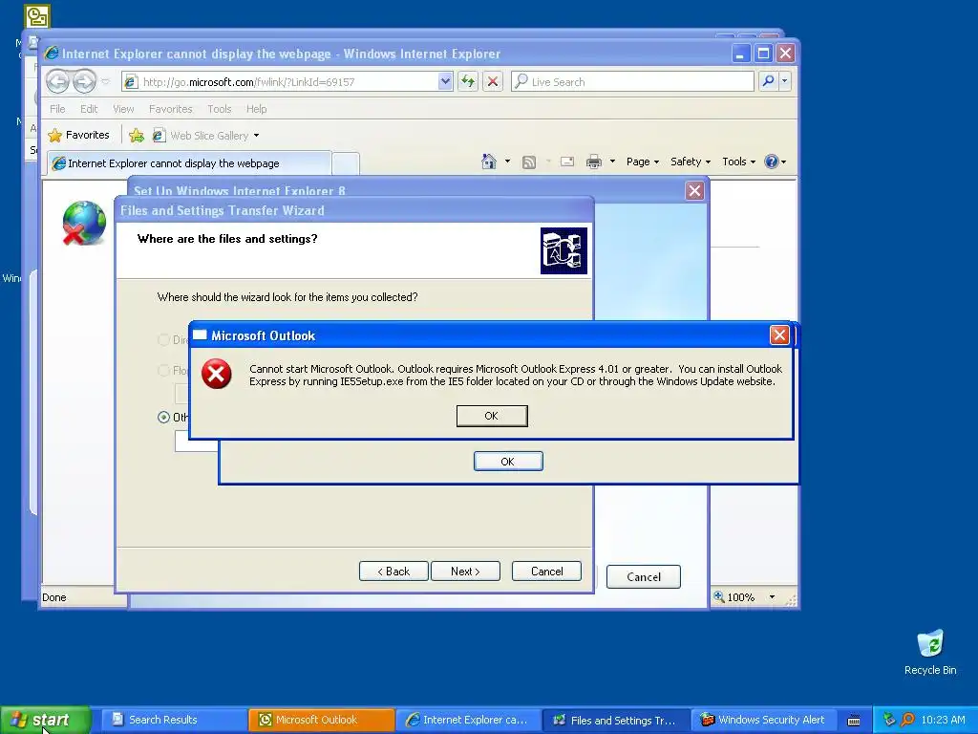This screenshot has width=978, height=734.
Task: Open the search provider dropdown arrow
Action: (x=785, y=81)
